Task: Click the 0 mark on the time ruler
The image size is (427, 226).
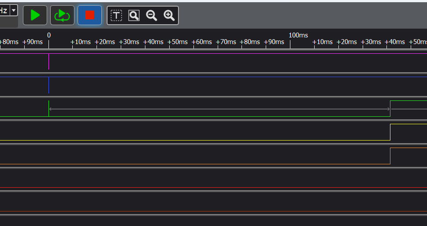Action: 49,35
